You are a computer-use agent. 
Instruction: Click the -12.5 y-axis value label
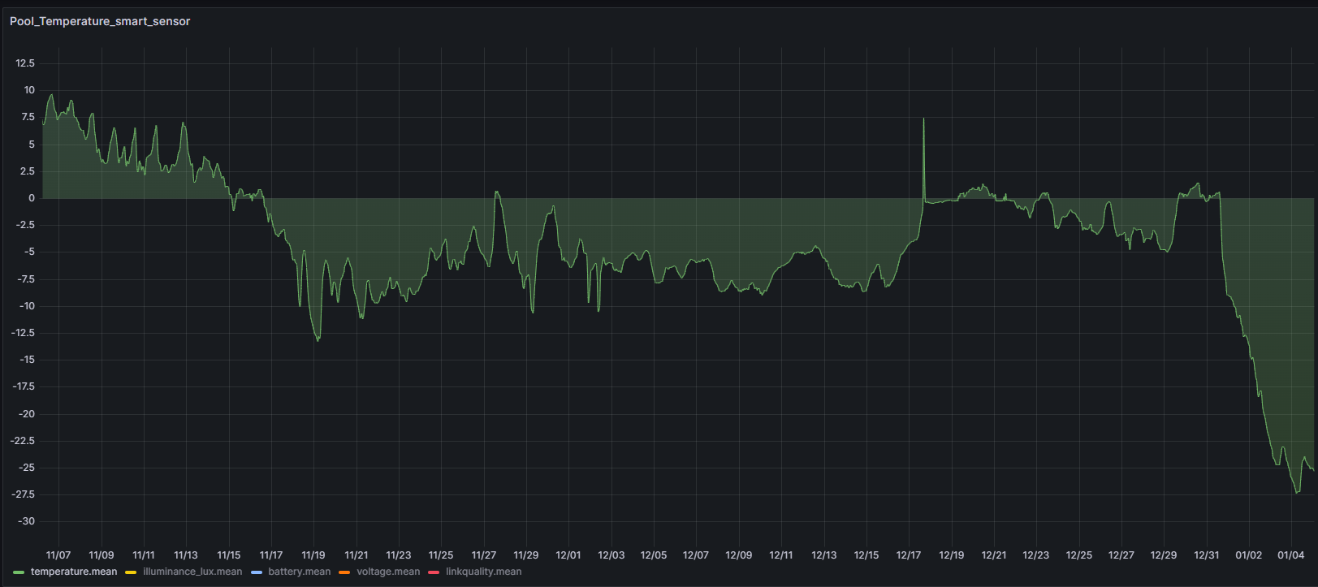(x=23, y=333)
